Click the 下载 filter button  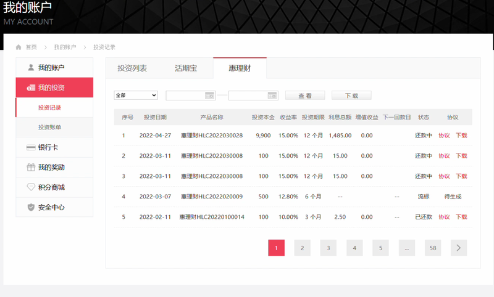(x=351, y=96)
